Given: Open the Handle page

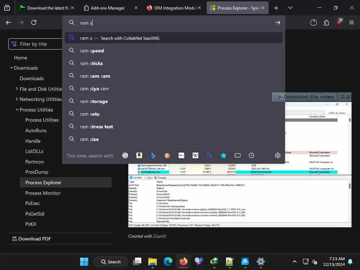Looking at the screenshot, I should point(33,141).
